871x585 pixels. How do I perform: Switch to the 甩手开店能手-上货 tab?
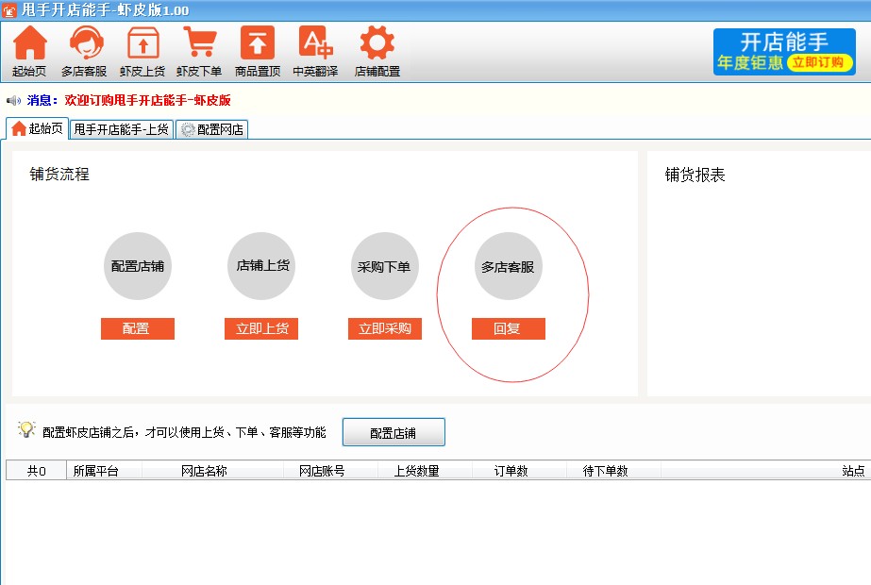point(121,130)
